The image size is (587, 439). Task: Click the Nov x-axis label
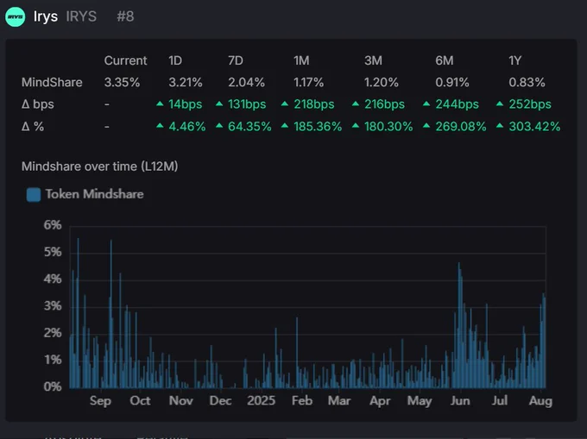(180, 401)
